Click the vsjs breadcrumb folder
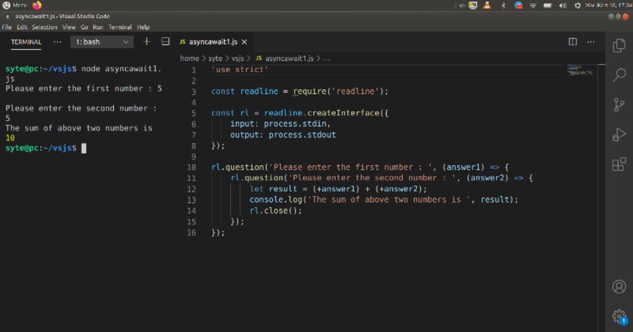 pos(238,58)
